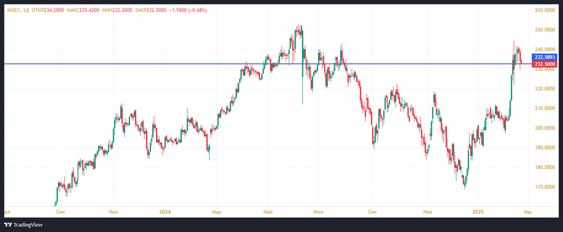Click the 170.0000 price scale label
This screenshot has width=563, height=232.
(x=544, y=187)
